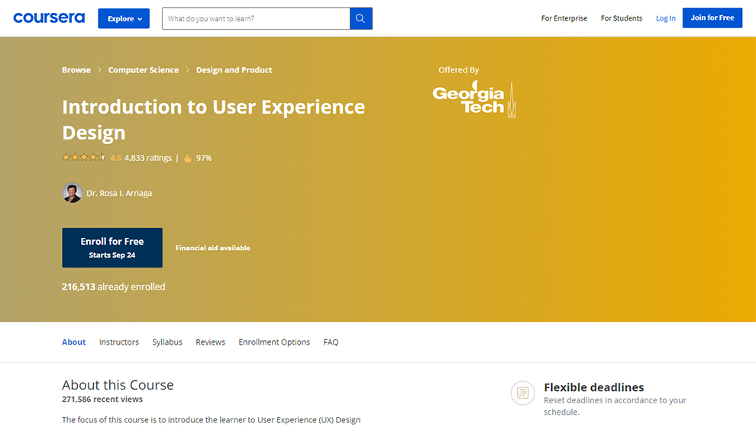Click the thumbs-up 97% icon
The height and width of the screenshot is (430, 756).
pyautogui.click(x=188, y=159)
